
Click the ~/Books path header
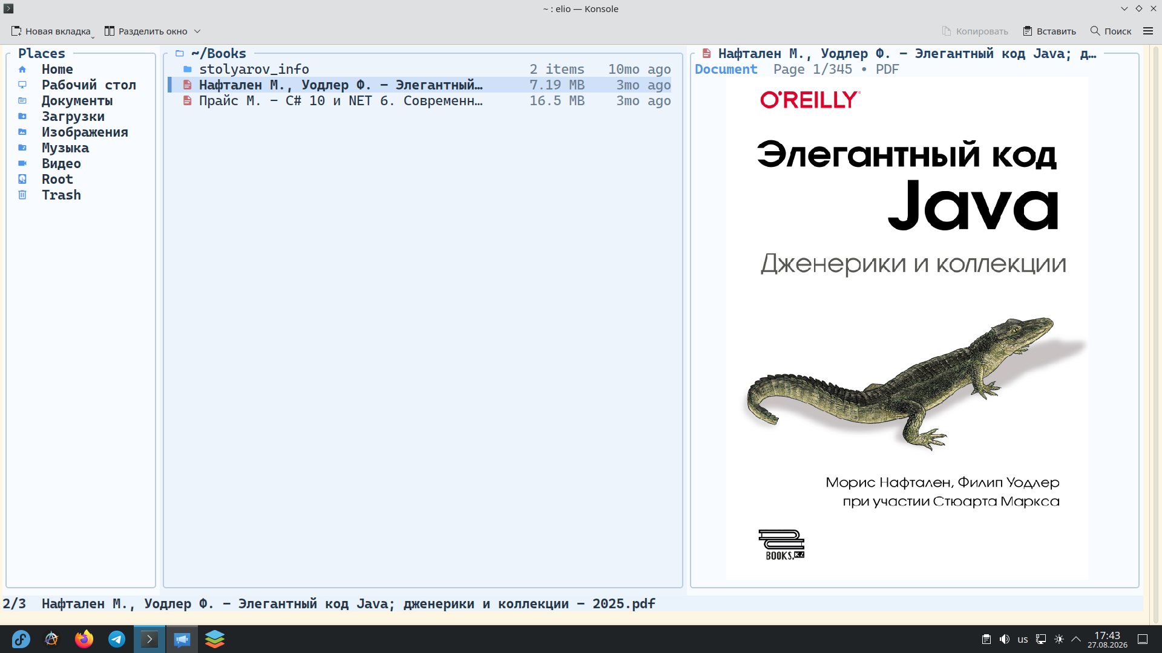click(218, 54)
